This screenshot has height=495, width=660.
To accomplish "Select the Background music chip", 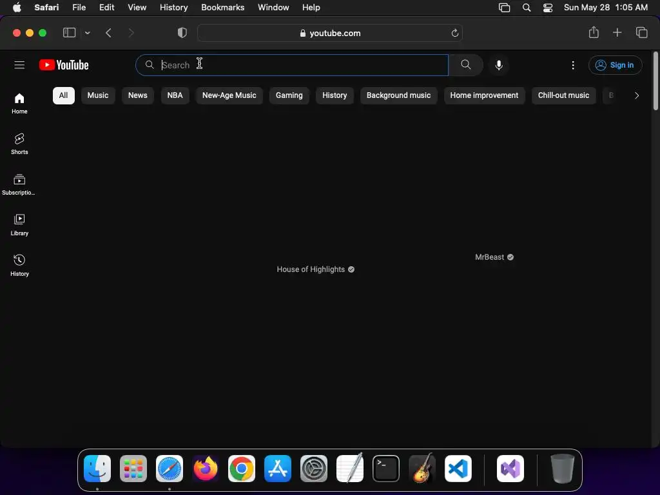I will pyautogui.click(x=398, y=95).
